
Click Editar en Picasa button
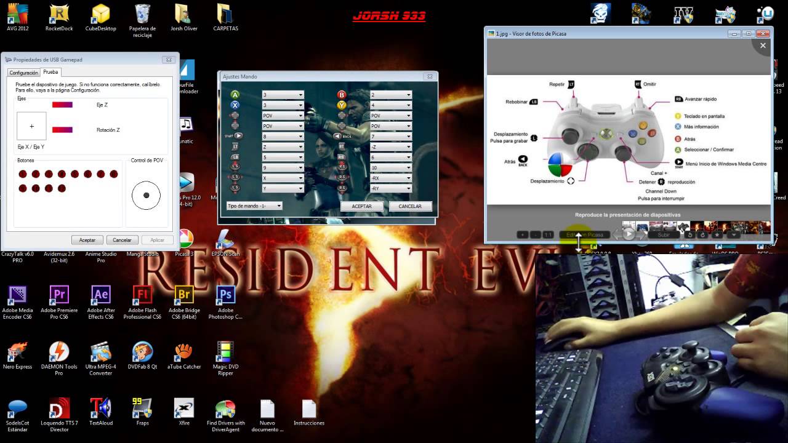coord(585,234)
